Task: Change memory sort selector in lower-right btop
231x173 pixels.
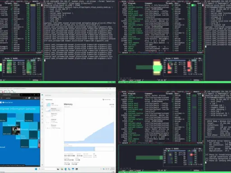Action: (x=196, y=91)
